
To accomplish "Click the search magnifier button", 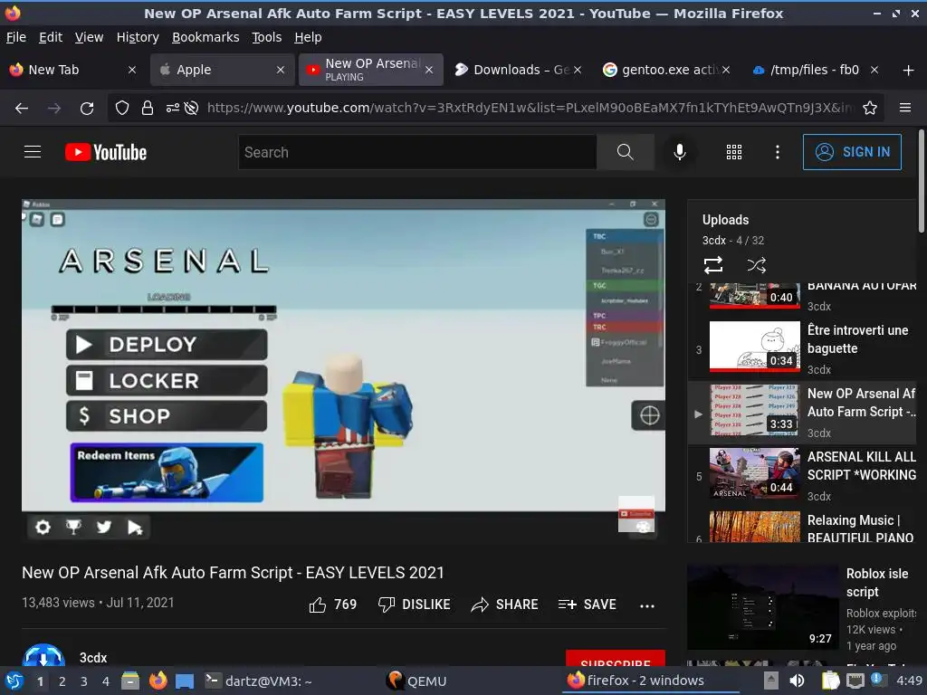I will tap(625, 152).
